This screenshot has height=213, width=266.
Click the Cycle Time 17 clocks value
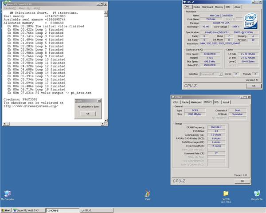click(x=216, y=146)
